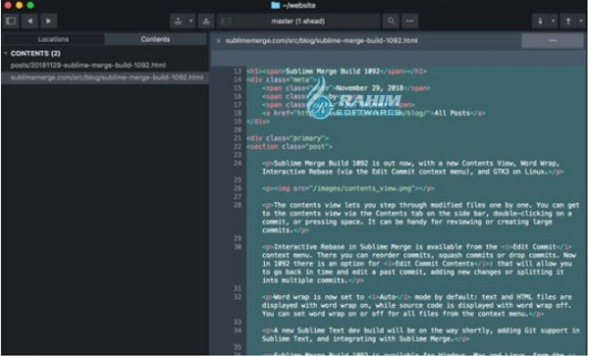Collapse the CONTENTS (2) section

(6, 53)
